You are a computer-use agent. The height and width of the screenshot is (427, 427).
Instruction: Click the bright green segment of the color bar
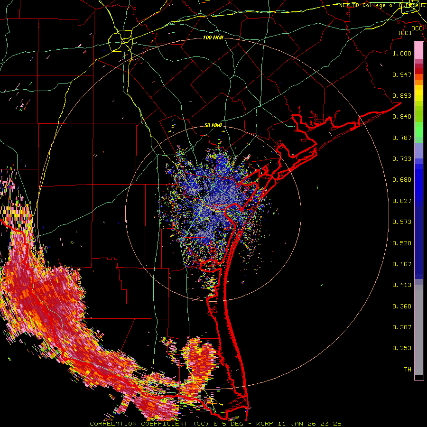click(419, 130)
